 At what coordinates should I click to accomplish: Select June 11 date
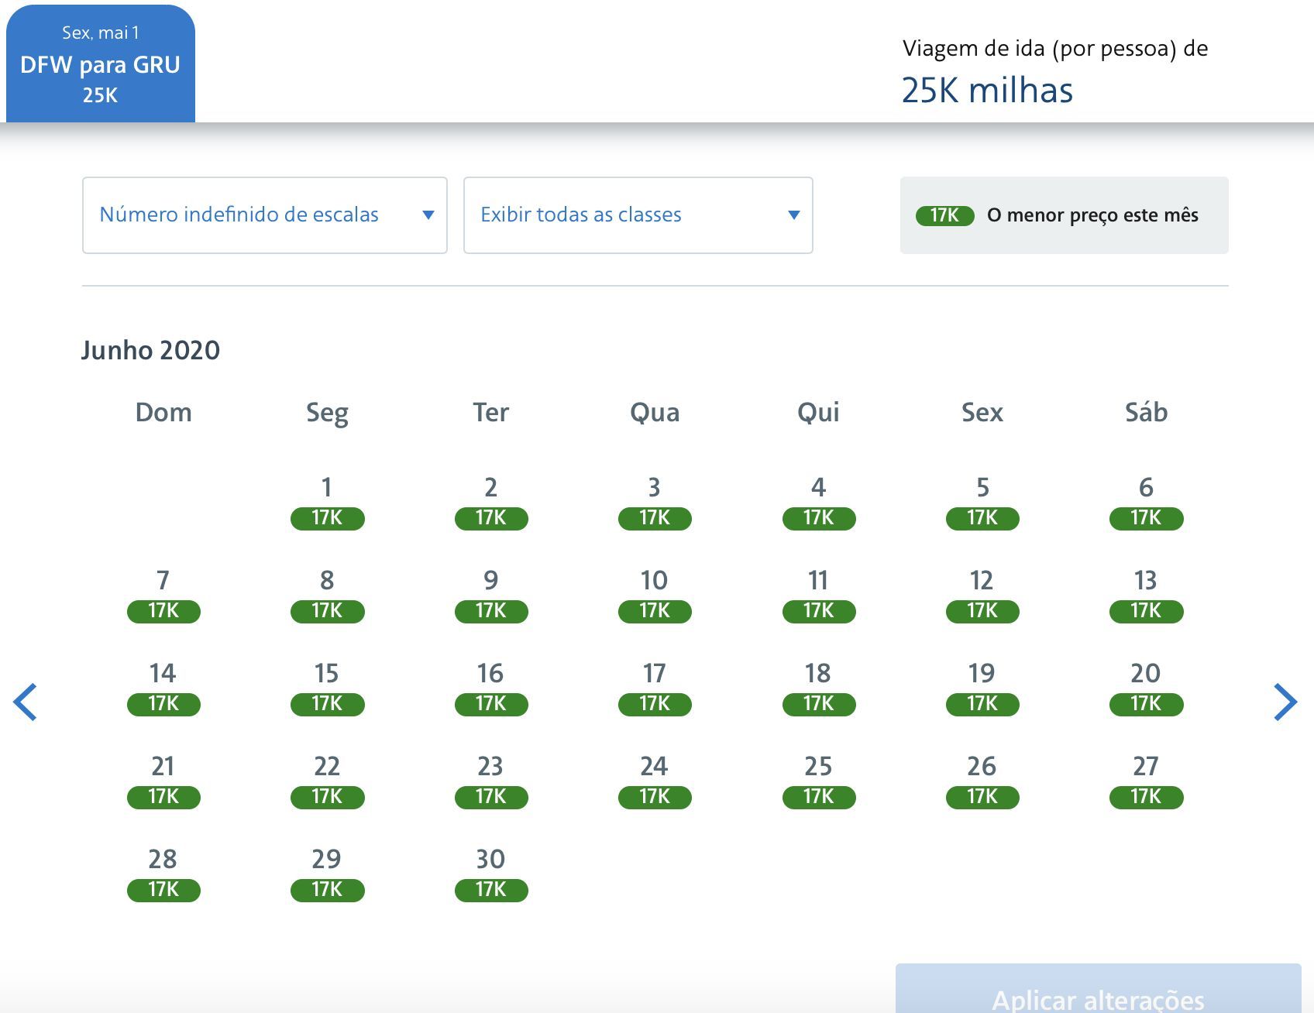819,595
